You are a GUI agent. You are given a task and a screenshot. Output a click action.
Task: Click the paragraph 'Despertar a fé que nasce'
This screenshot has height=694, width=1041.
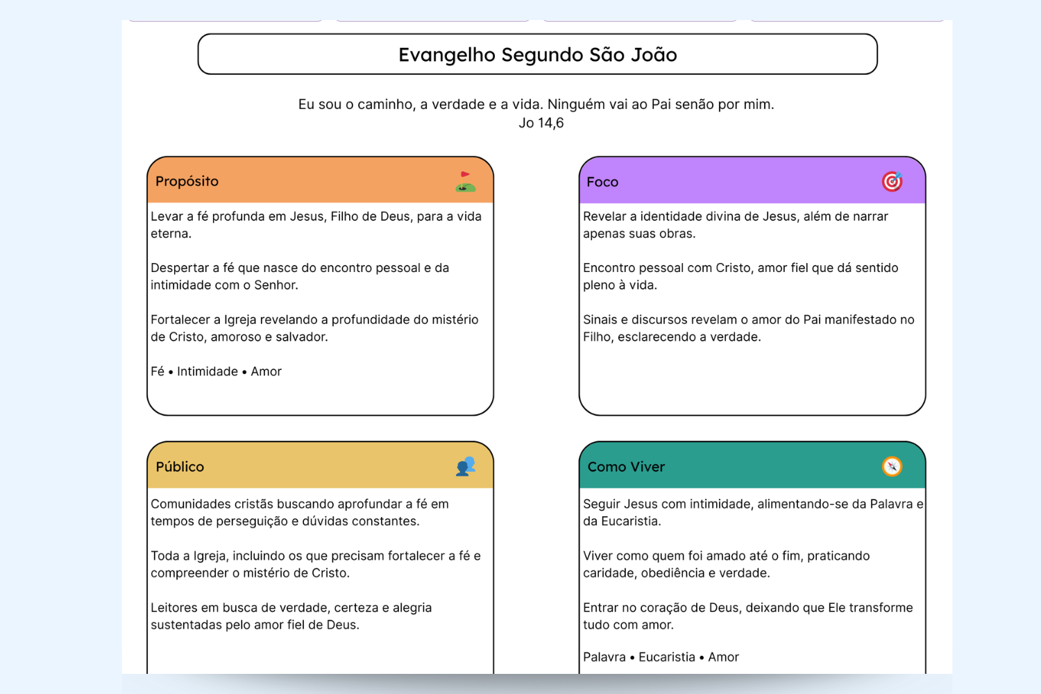[x=300, y=276]
